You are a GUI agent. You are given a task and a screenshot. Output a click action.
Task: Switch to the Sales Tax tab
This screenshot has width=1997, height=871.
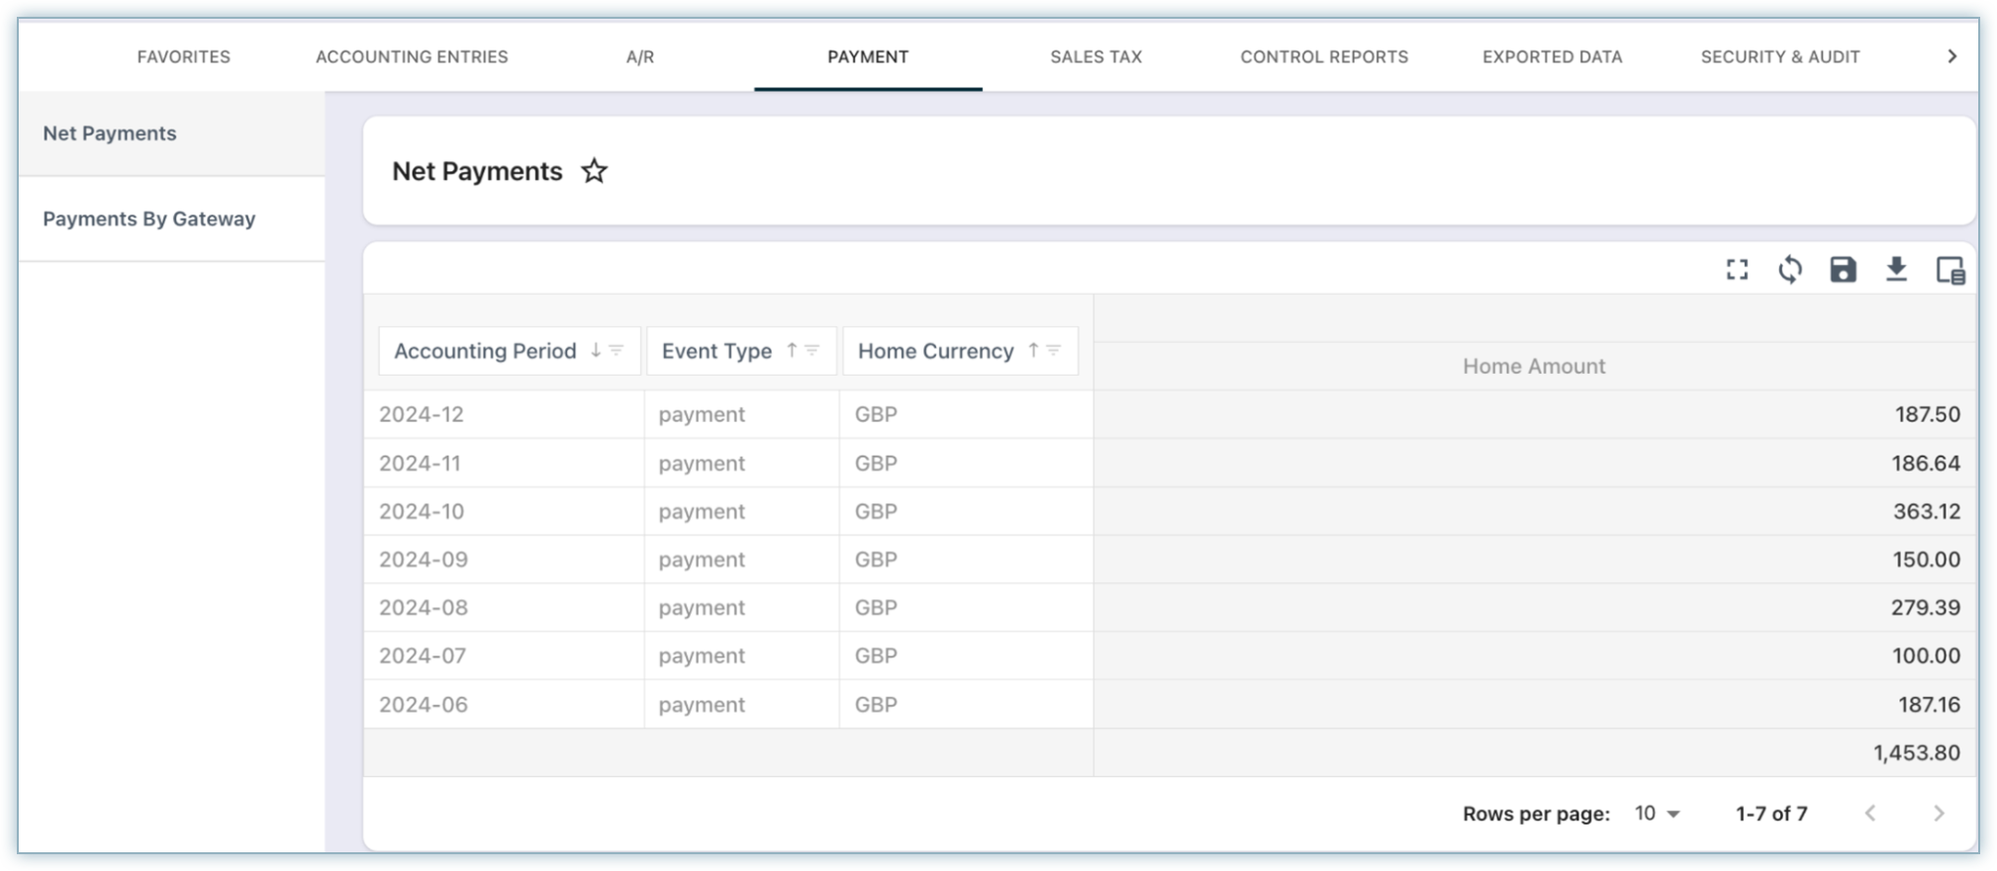(x=1095, y=57)
